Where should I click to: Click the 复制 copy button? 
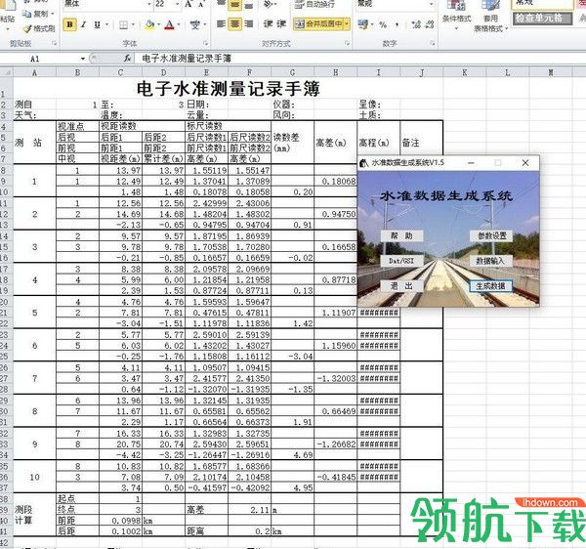(x=37, y=15)
